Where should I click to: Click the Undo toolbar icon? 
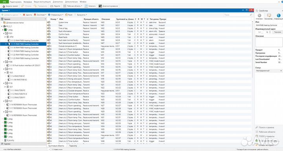pos(23,6)
